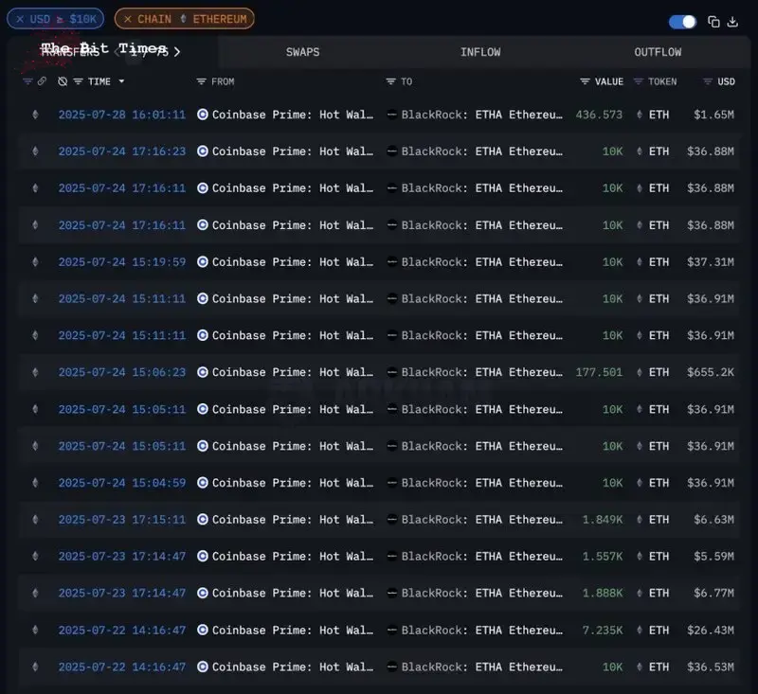Viewport: 758px width, 694px height.
Task: Click the chain filter icon left of link icon
Action: (x=27, y=81)
